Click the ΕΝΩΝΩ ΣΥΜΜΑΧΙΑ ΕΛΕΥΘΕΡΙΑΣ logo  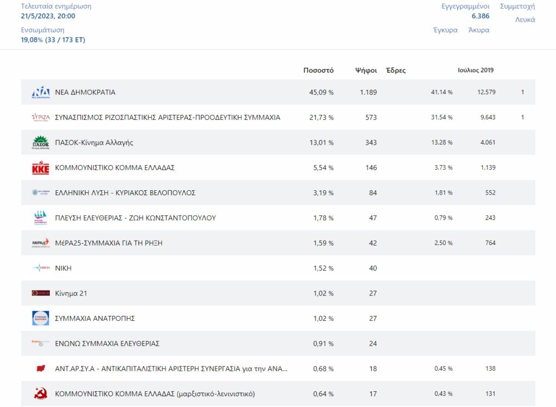pos(41,343)
